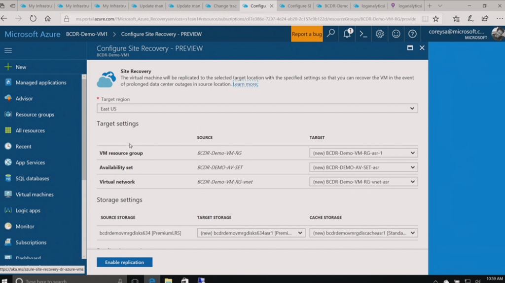Screen dimensions: 505x283
Task: Click BCDR-Demo-VM1 breadcrumb
Action: click(x=87, y=34)
